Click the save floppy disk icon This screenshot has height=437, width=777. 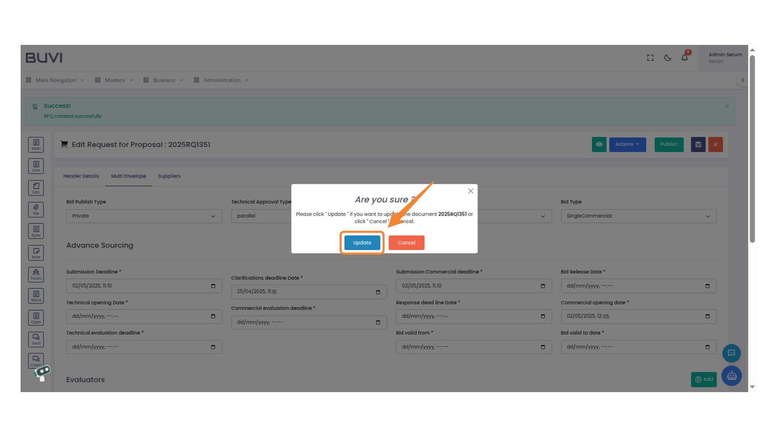point(698,144)
